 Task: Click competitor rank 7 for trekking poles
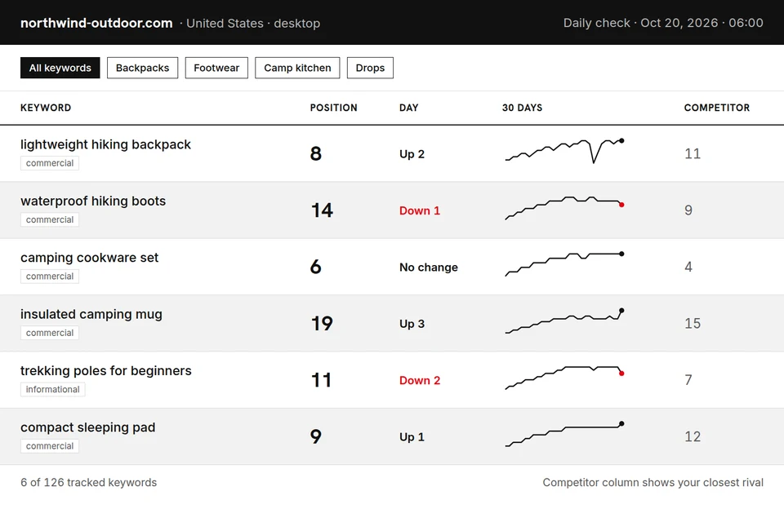688,380
